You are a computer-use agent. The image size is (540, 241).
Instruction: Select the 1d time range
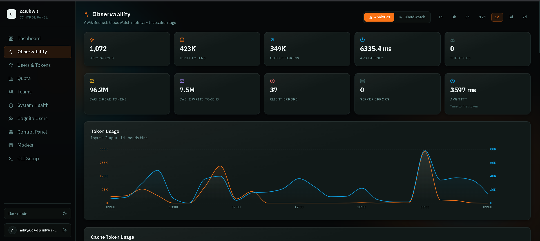coord(497,17)
